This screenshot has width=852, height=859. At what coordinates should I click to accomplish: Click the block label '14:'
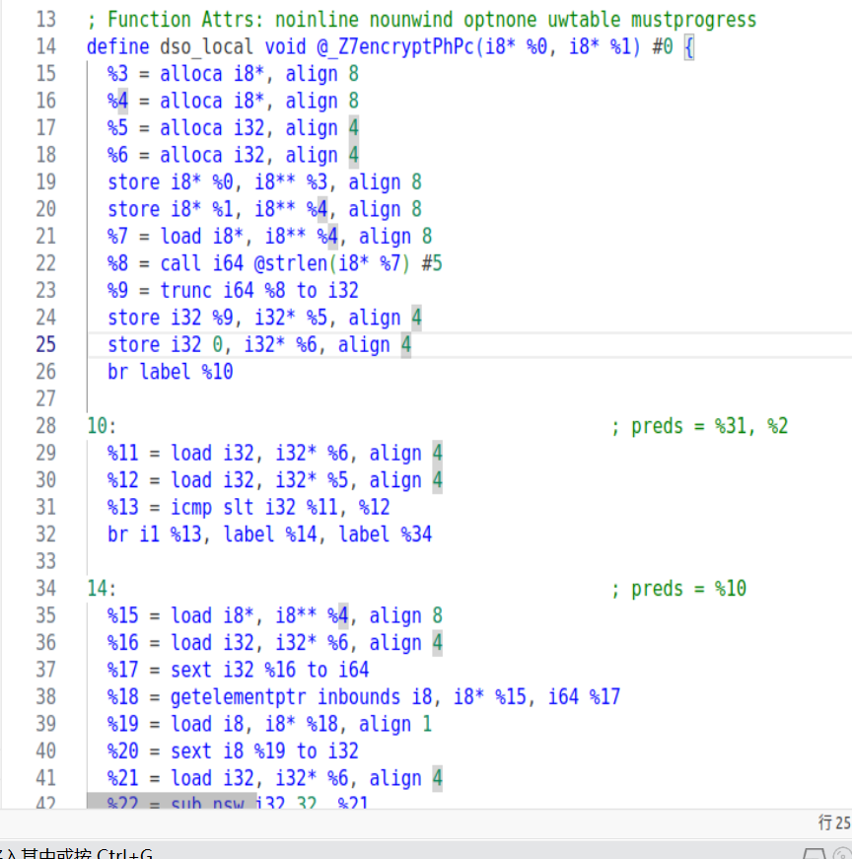pyautogui.click(x=102, y=589)
